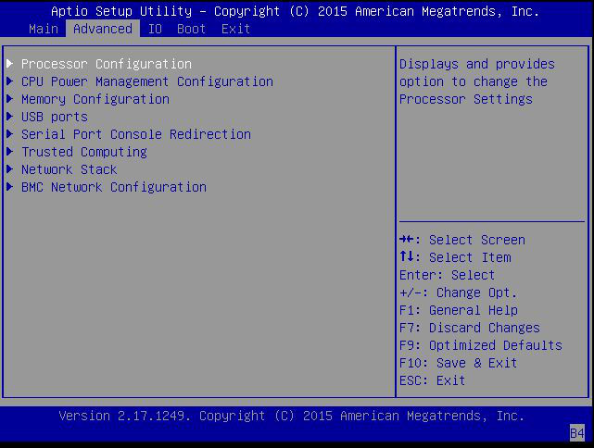Click the left-right arrows Select Screen icon
Image resolution: width=594 pixels, height=448 pixels.
point(407,239)
